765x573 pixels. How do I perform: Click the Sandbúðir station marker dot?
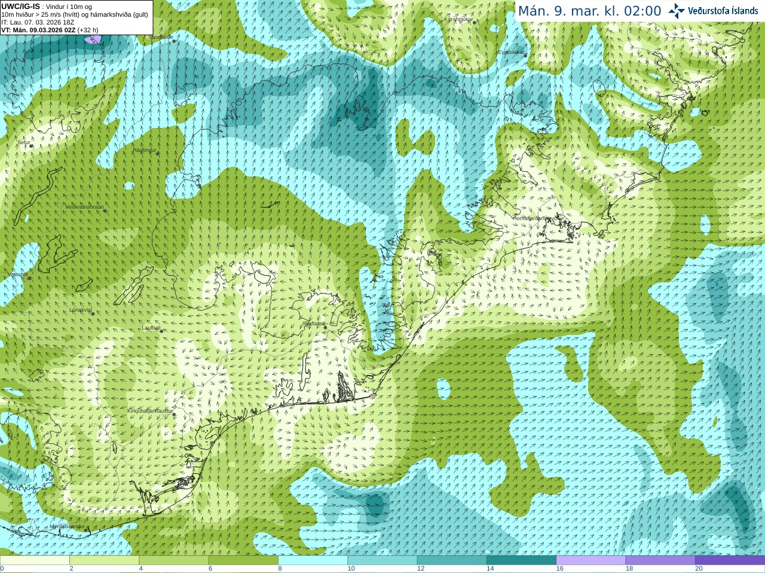tap(174, 41)
